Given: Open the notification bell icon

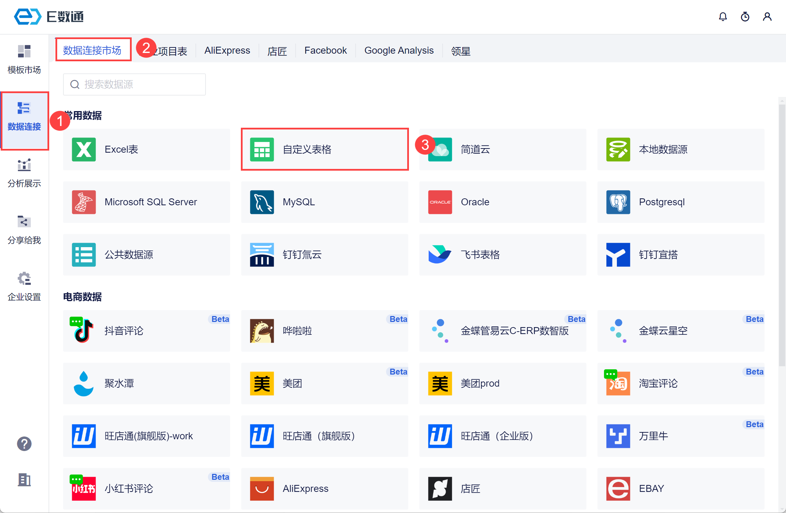Looking at the screenshot, I should [x=723, y=17].
